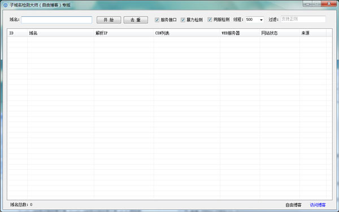Toggle the 暴力检测 checkbox
Image resolution: width=339 pixels, height=212 pixels.
click(x=183, y=20)
